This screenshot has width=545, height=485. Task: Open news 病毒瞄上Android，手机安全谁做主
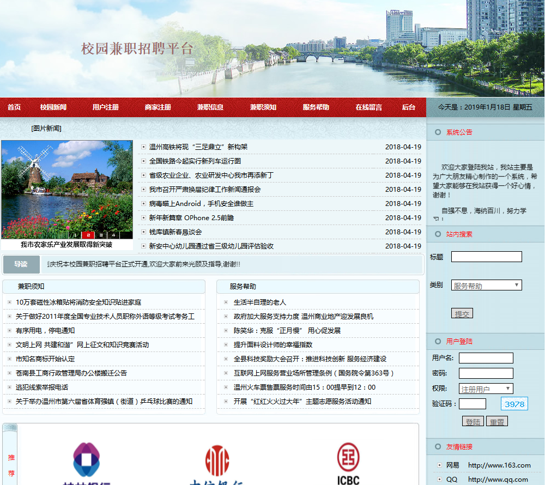201,204
